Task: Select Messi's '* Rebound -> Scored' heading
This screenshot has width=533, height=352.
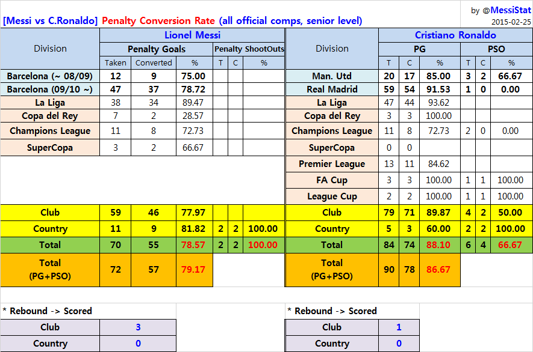Action: (47, 311)
